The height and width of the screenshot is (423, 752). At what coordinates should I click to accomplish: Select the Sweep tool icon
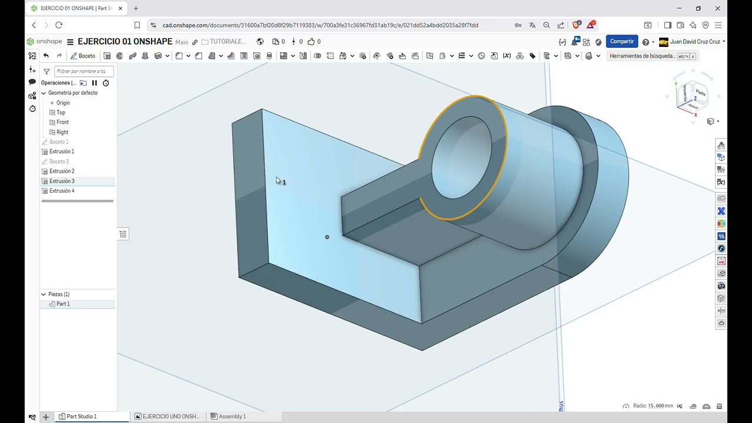(x=132, y=56)
